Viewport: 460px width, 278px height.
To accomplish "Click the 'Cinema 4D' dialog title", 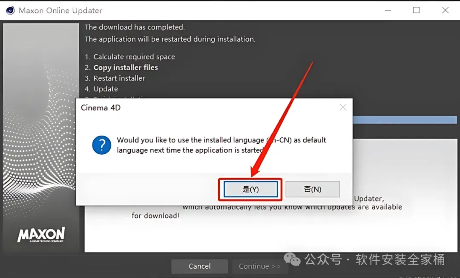I will click(101, 108).
